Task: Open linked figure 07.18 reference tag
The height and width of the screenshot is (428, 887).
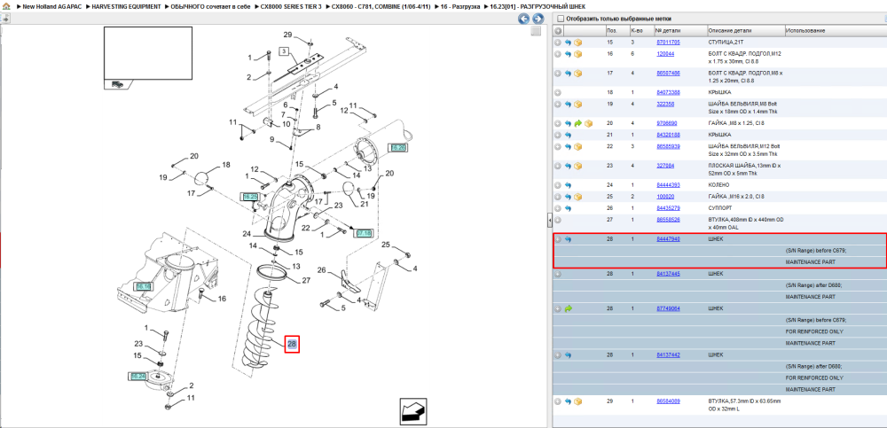Action: [363, 233]
